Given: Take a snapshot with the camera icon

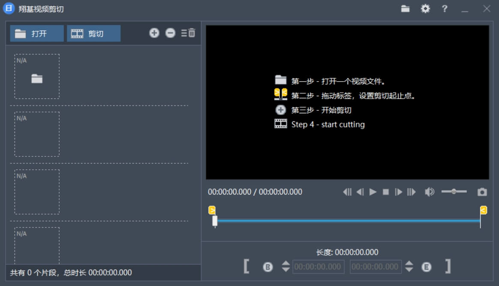Looking at the screenshot, I should (482, 192).
